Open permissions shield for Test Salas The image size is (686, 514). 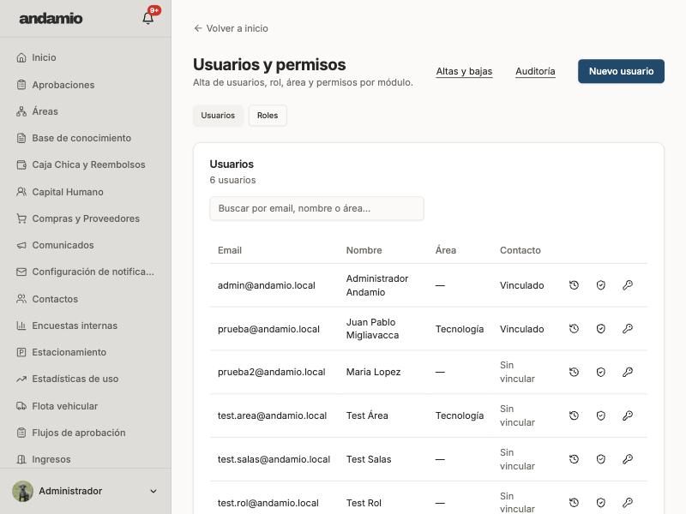601,459
